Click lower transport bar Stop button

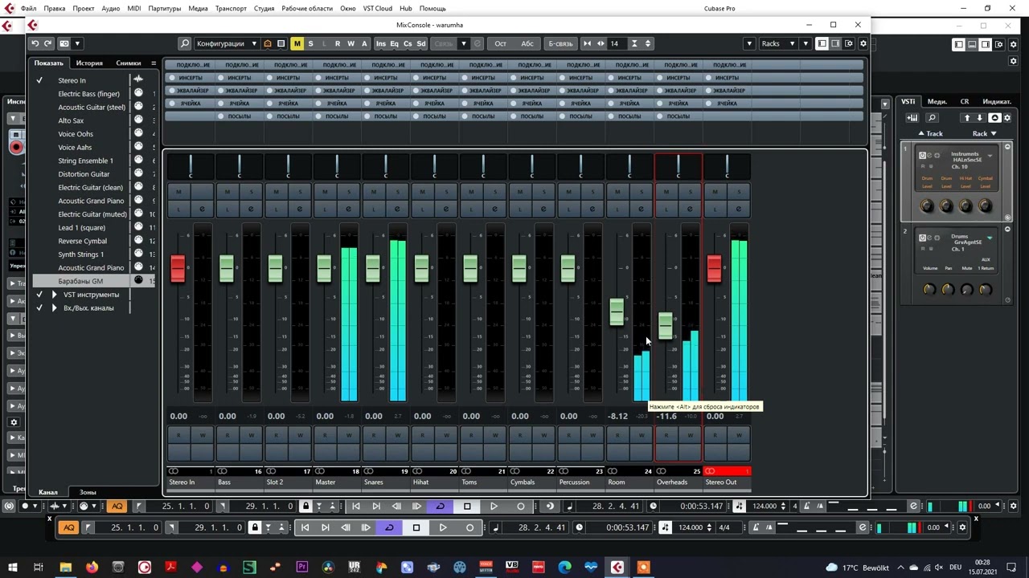[416, 527]
